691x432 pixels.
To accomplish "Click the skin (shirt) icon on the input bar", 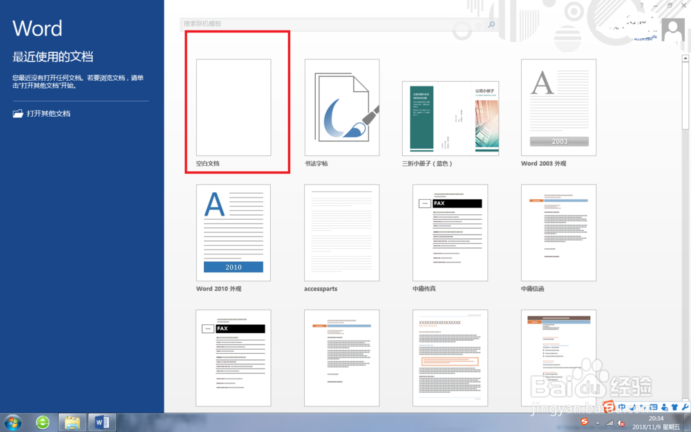I will [x=674, y=406].
